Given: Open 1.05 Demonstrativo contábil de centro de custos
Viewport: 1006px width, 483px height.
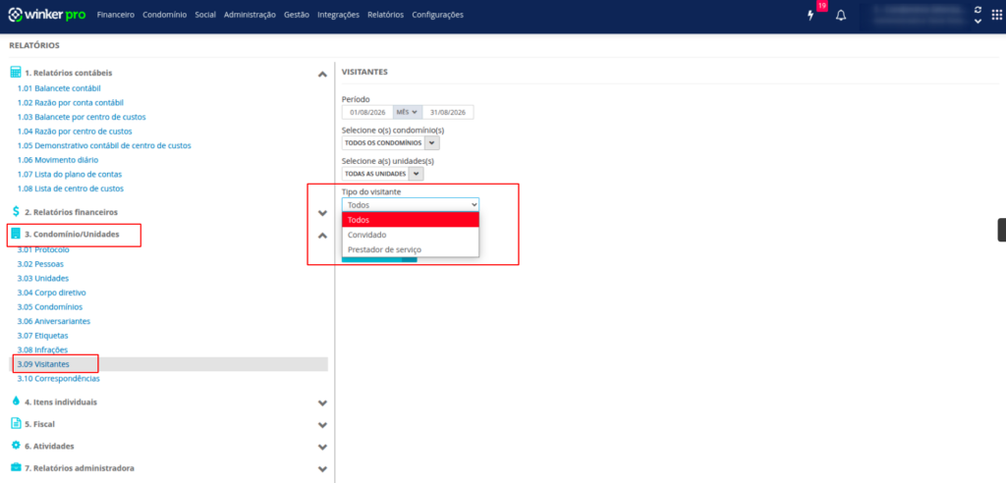Looking at the screenshot, I should click(104, 145).
